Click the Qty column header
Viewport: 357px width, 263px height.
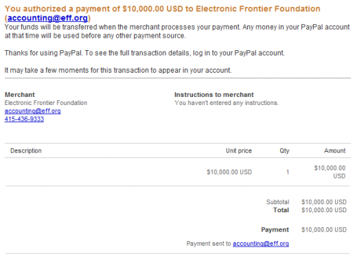coord(284,150)
